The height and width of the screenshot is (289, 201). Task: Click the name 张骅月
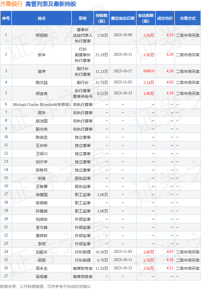click(41, 170)
